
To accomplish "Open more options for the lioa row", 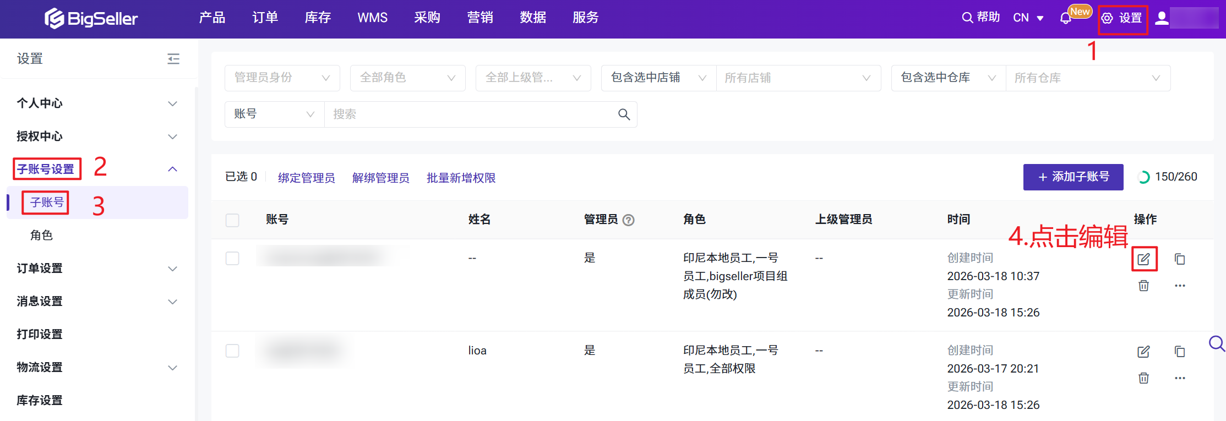I will coord(1179,378).
